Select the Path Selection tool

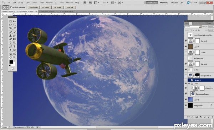pos(10,50)
